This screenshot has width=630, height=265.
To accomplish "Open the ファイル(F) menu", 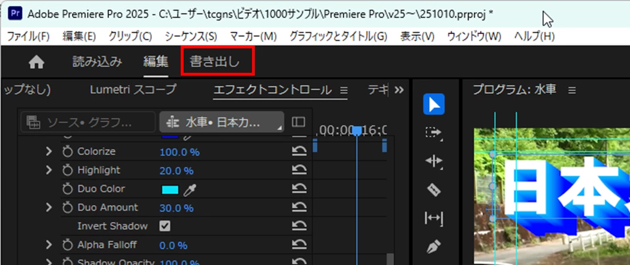I will [x=28, y=36].
